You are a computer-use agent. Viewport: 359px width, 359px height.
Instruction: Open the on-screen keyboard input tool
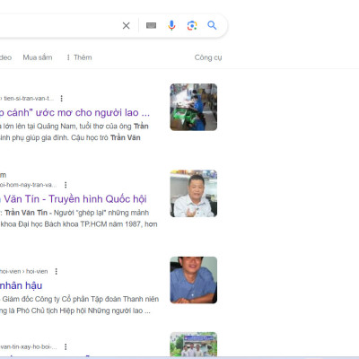pyautogui.click(x=151, y=26)
